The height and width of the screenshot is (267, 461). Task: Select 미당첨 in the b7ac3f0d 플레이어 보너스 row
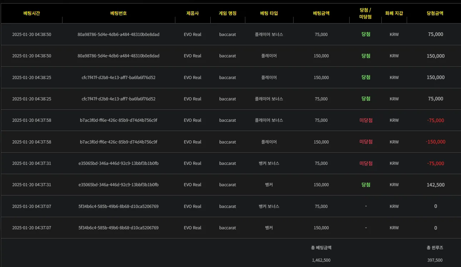click(x=366, y=120)
